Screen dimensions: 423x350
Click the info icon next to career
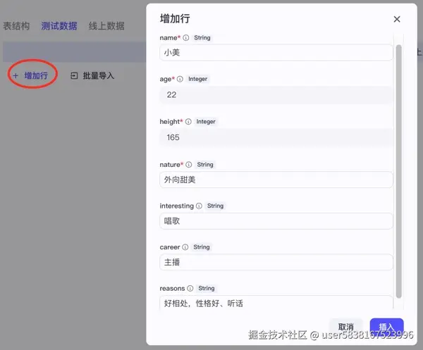185,247
